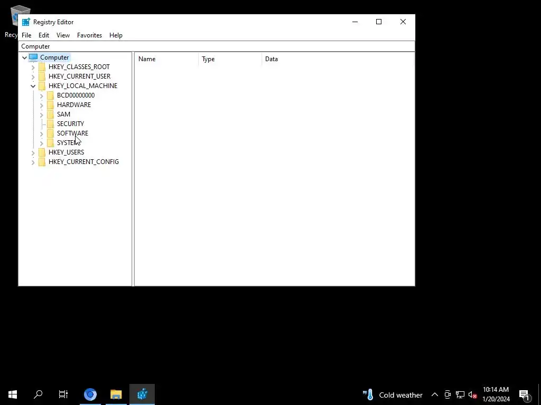Click the SAM folder icon
This screenshot has width=541, height=405.
(50, 114)
